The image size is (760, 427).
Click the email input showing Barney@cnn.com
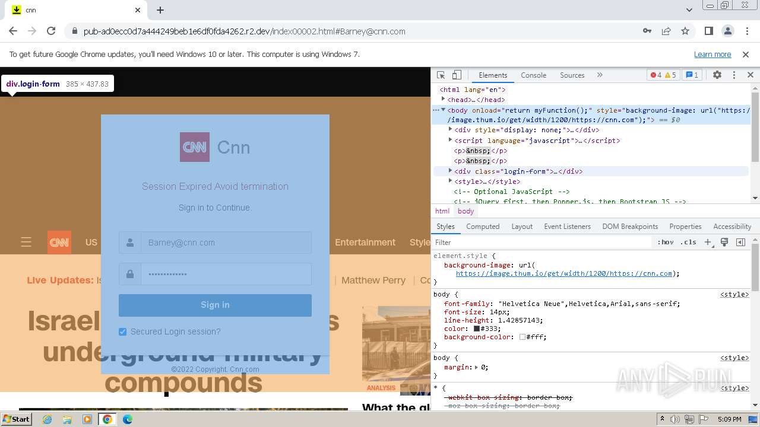[x=226, y=243]
